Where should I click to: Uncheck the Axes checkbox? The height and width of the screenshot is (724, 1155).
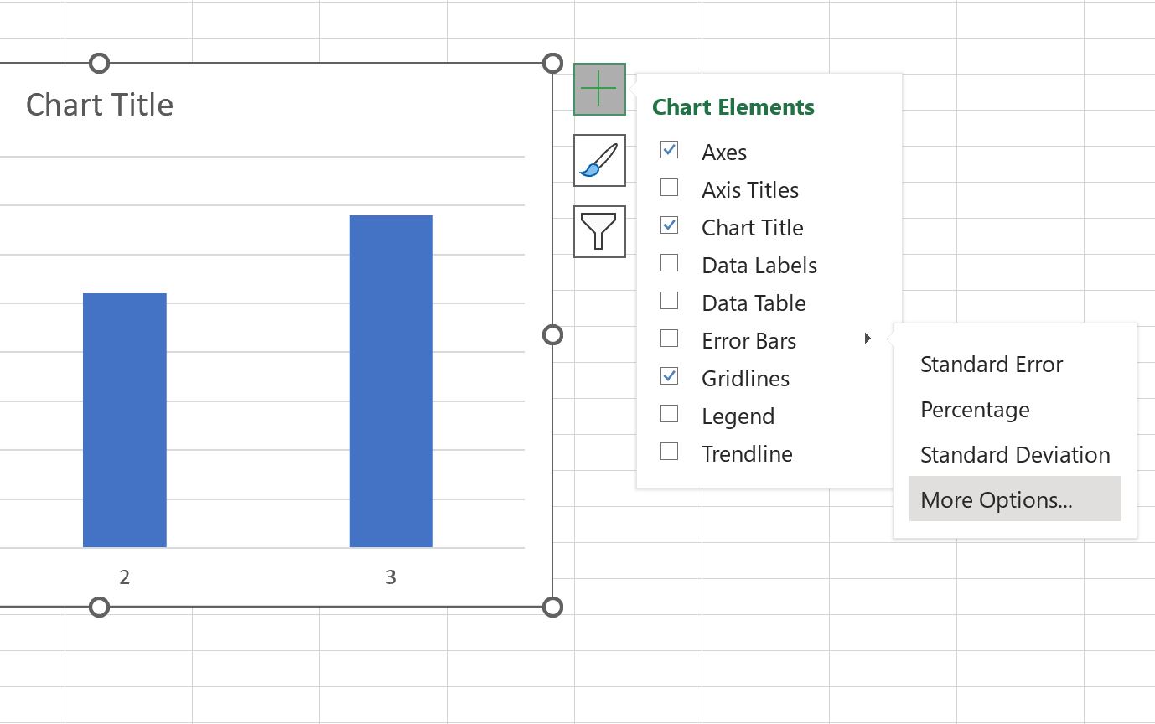pos(669,150)
